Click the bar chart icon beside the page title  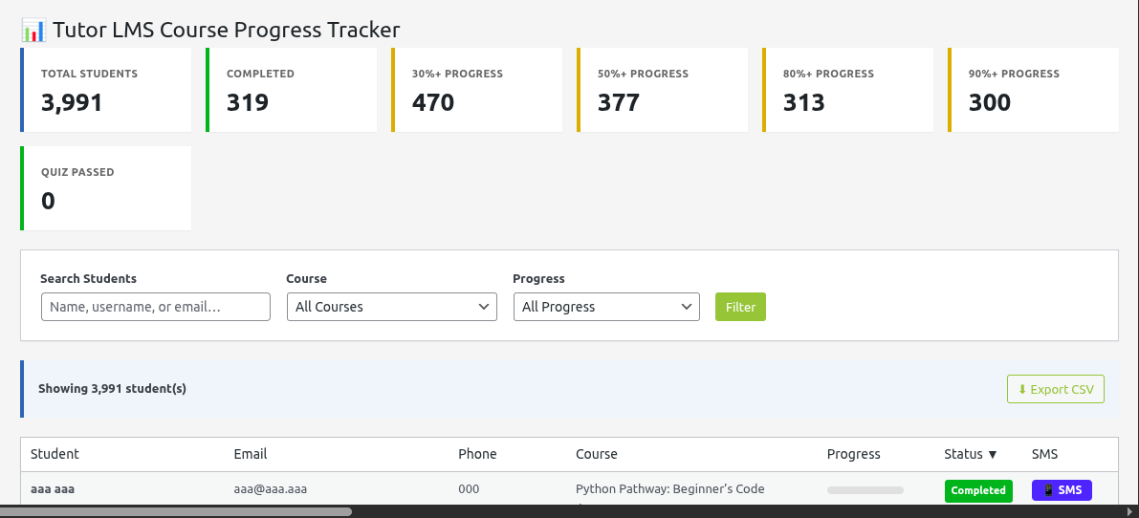(33, 31)
